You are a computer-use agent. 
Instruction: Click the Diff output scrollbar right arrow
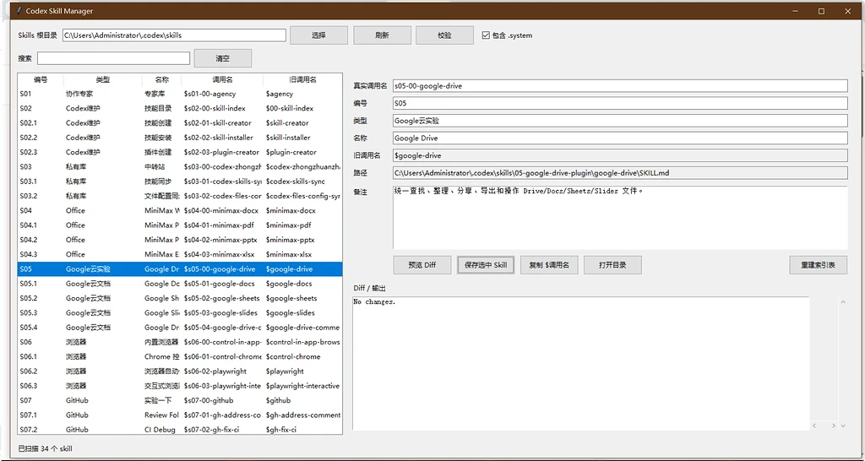coord(832,426)
